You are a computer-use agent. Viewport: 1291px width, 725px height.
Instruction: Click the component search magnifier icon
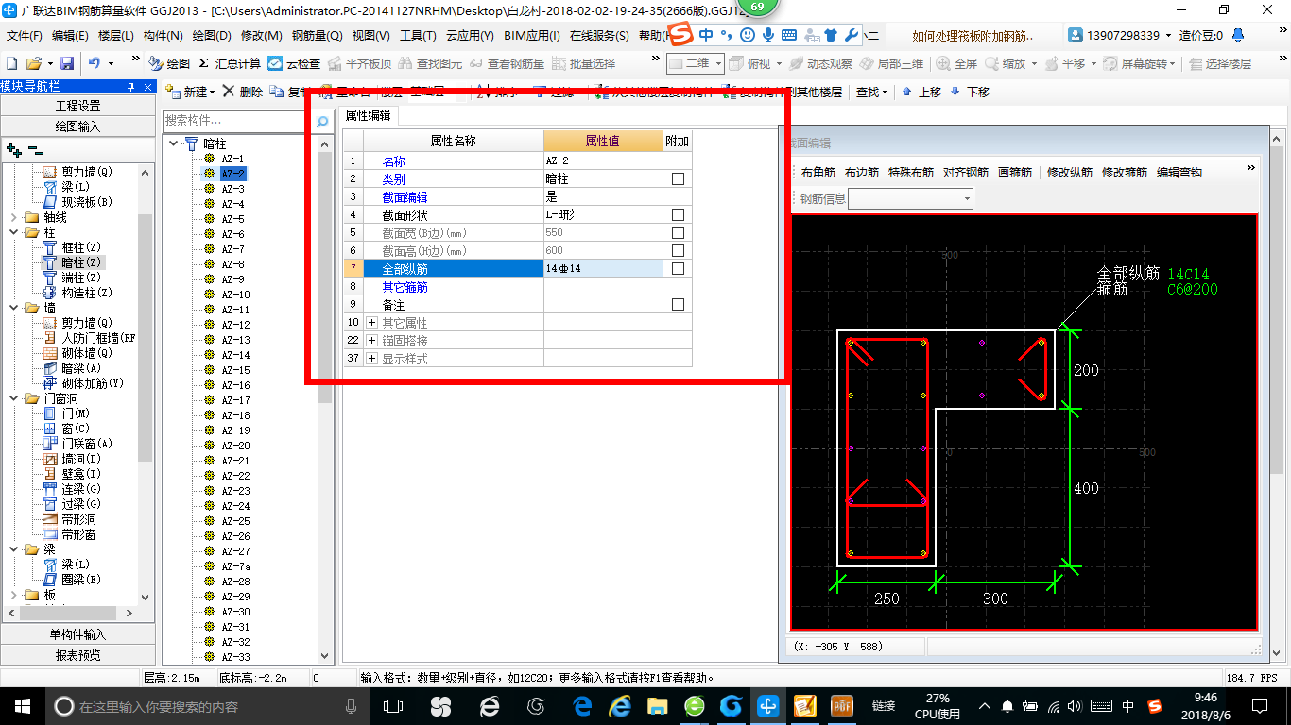pos(322,121)
